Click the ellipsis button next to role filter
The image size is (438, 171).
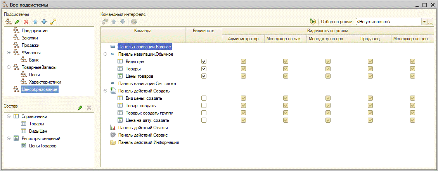tap(430, 22)
